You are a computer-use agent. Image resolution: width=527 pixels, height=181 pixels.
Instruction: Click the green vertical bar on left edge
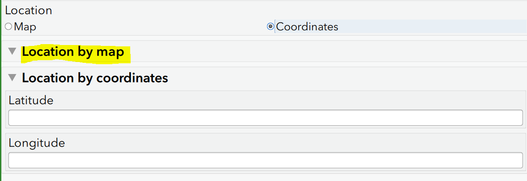[x=1, y=90]
